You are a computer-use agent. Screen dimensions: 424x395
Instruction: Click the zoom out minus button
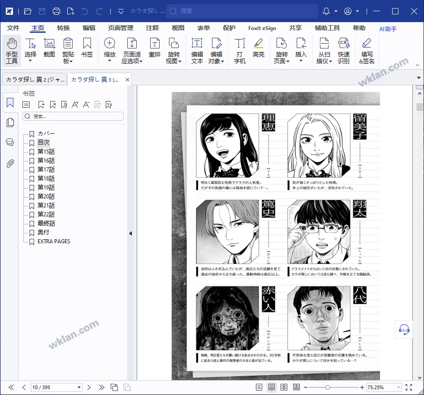[306, 387]
